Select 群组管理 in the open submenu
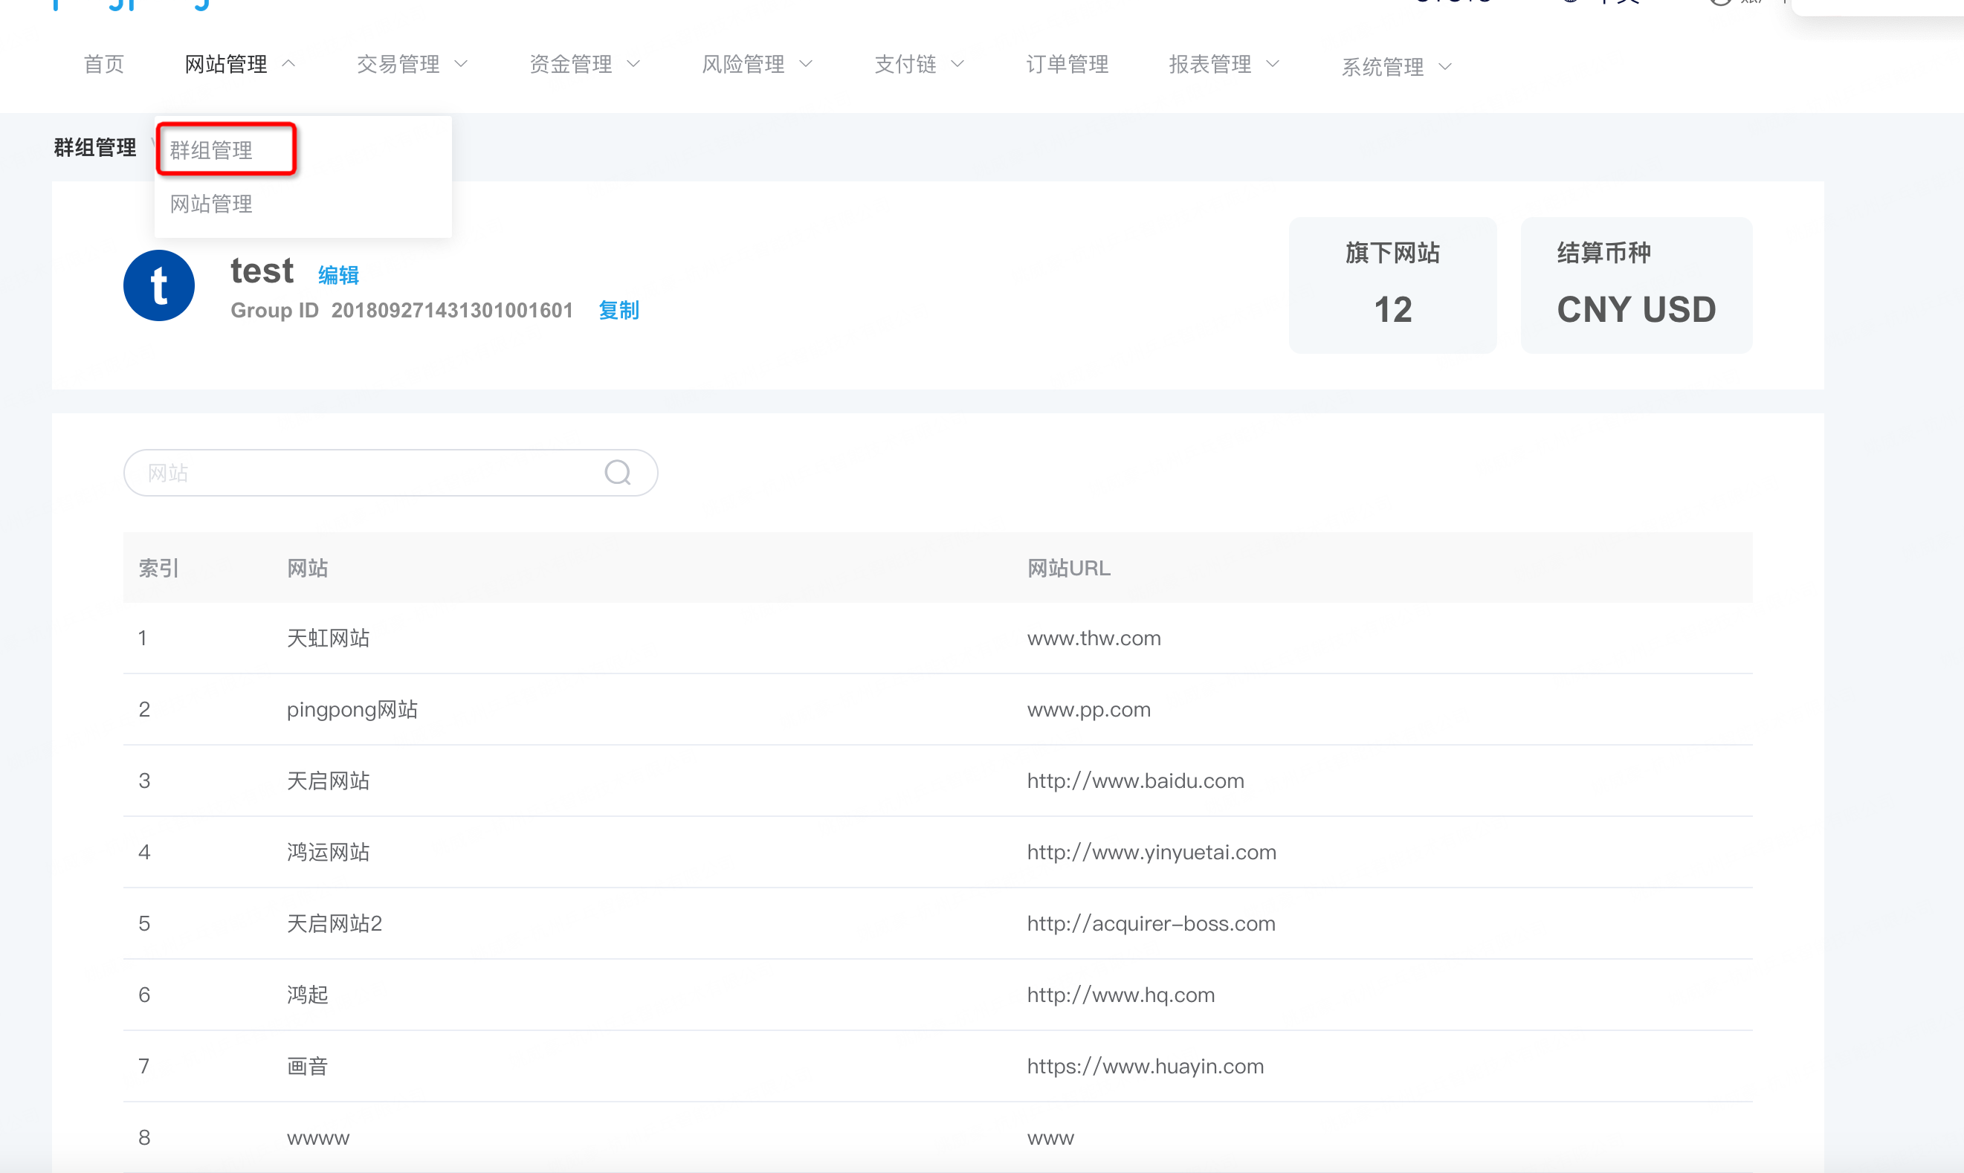The height and width of the screenshot is (1173, 1964). [x=212, y=150]
